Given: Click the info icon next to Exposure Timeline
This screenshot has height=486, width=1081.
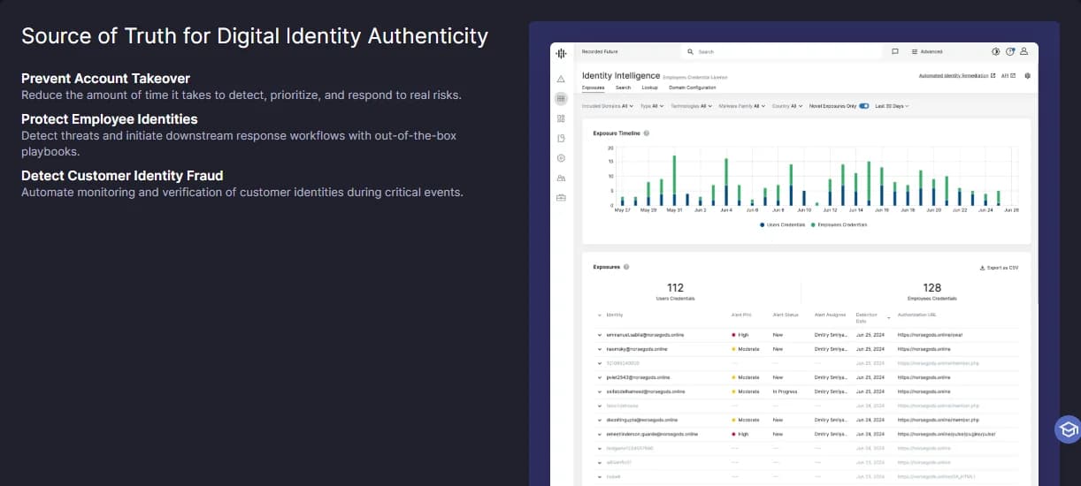Looking at the screenshot, I should [647, 133].
